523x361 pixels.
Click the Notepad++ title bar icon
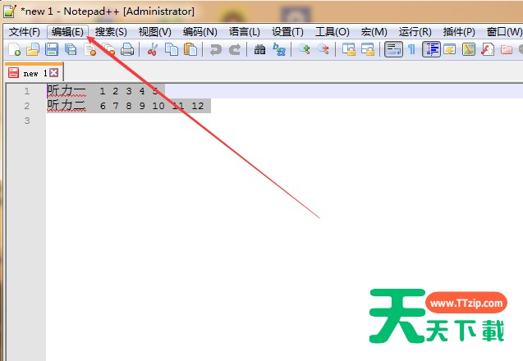click(9, 11)
